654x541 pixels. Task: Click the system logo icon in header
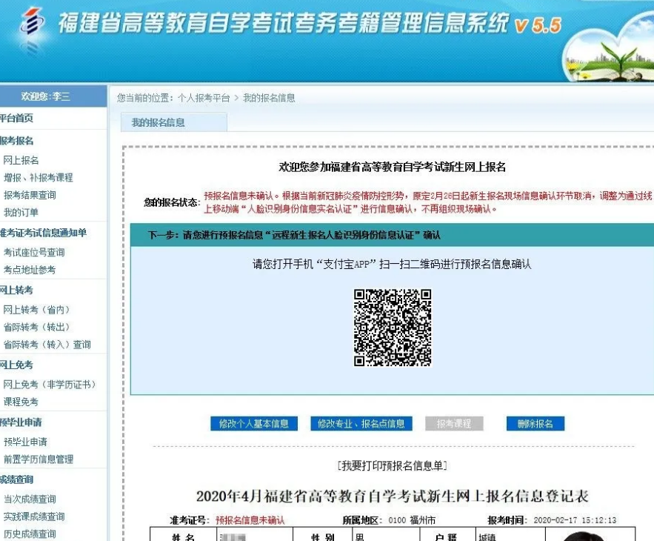[x=32, y=22]
